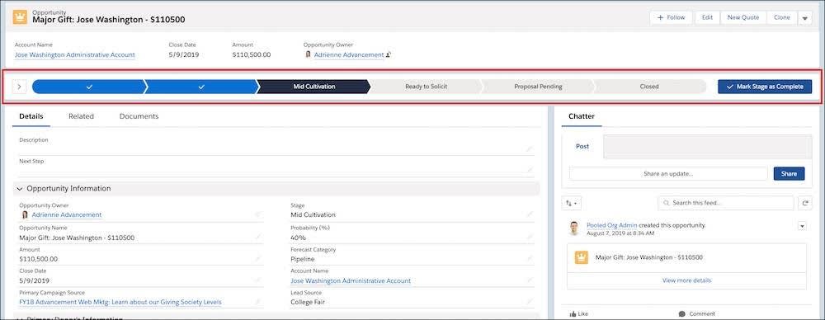Image resolution: width=825 pixels, height=320 pixels.
Task: Click change owner icon in Opportunity Information section
Action: (x=257, y=214)
